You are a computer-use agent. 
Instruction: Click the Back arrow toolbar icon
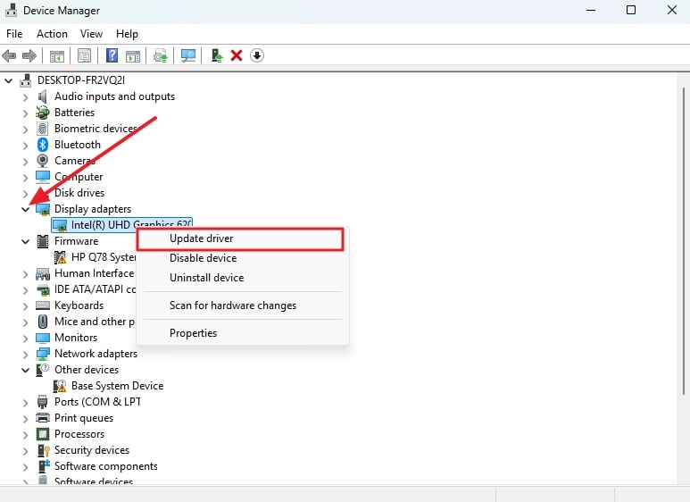coord(9,56)
